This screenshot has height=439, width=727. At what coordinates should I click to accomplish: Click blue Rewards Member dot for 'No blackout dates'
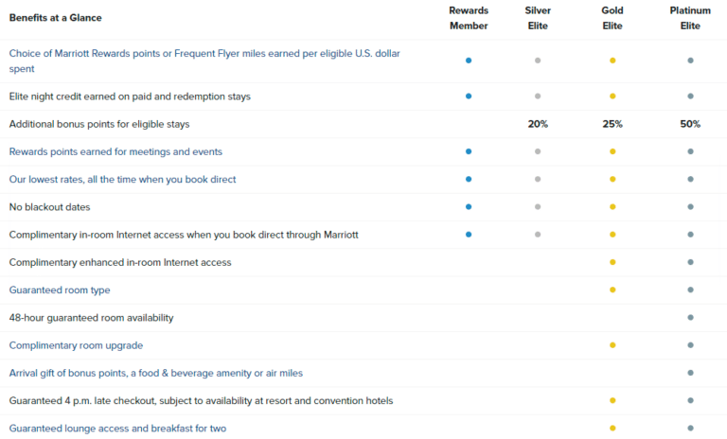(469, 206)
